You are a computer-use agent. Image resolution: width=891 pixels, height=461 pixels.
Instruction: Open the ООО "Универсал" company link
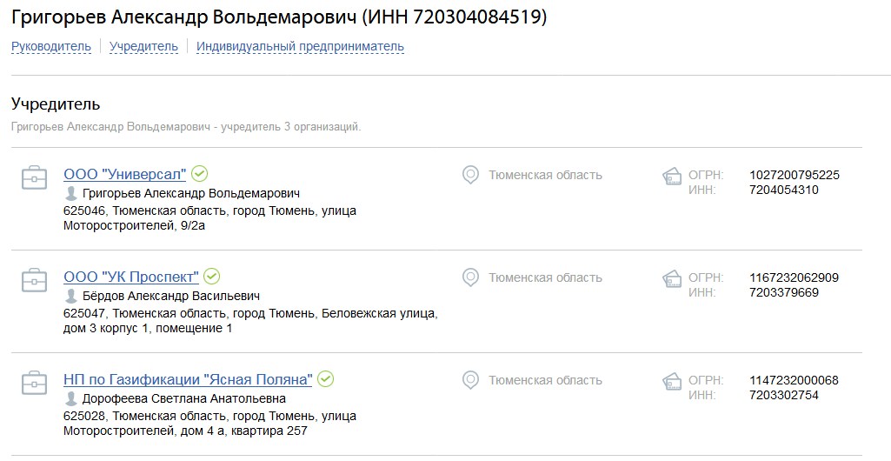(x=125, y=174)
